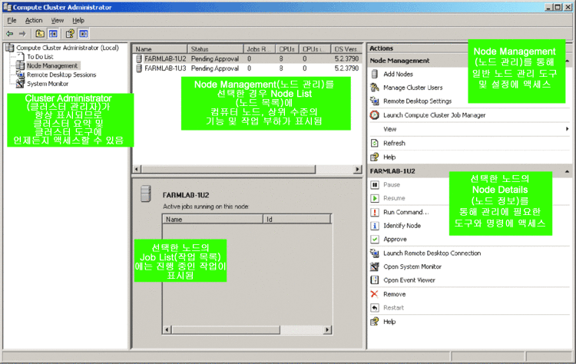Select Compute Cluster Administrator (Local) root node

point(68,48)
